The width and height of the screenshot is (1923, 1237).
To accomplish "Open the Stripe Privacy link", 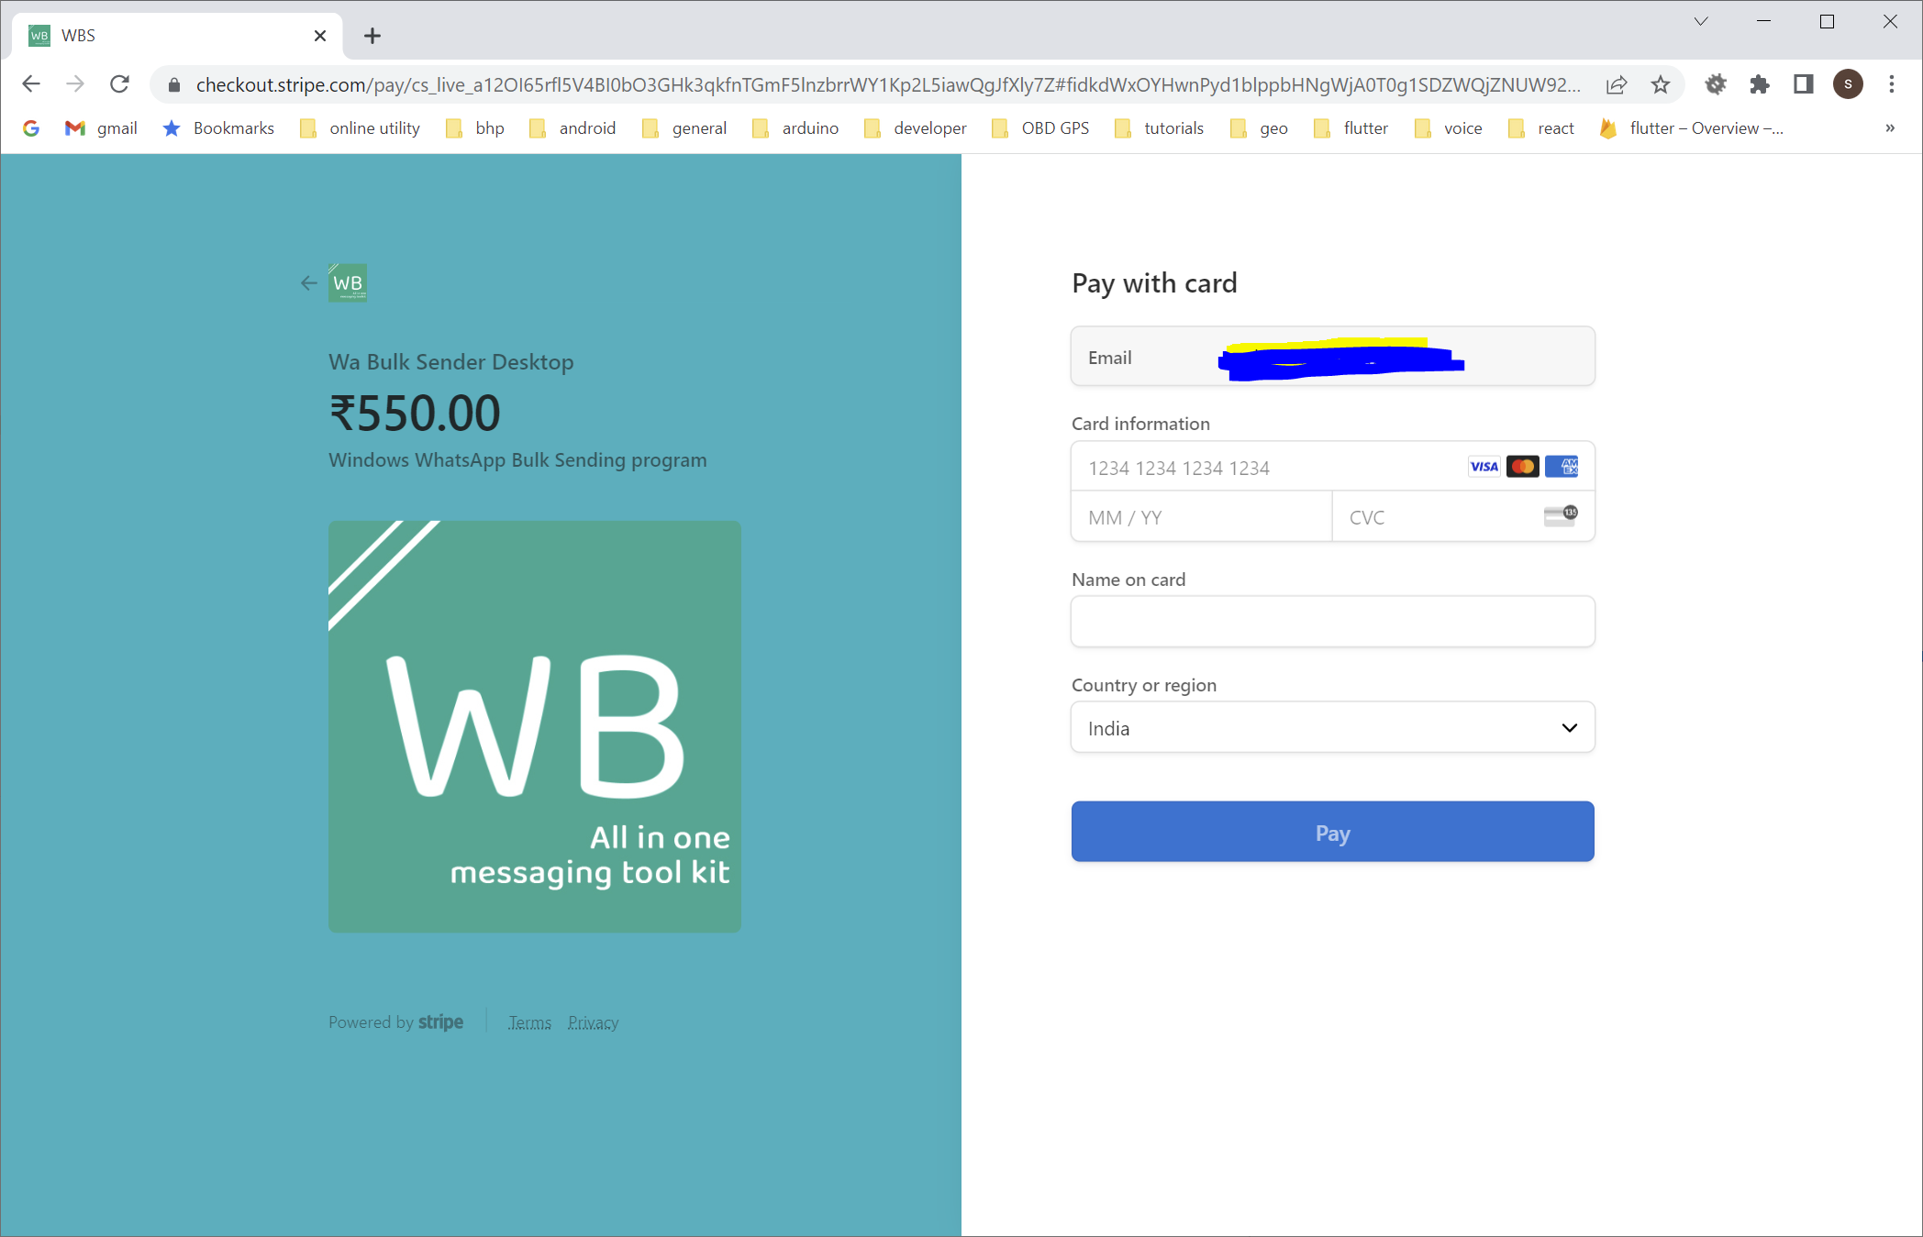I will [593, 1022].
